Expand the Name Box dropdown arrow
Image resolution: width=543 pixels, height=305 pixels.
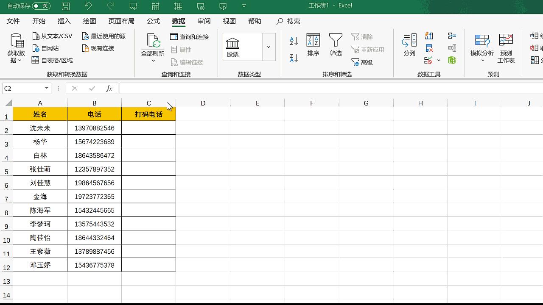[x=47, y=88]
